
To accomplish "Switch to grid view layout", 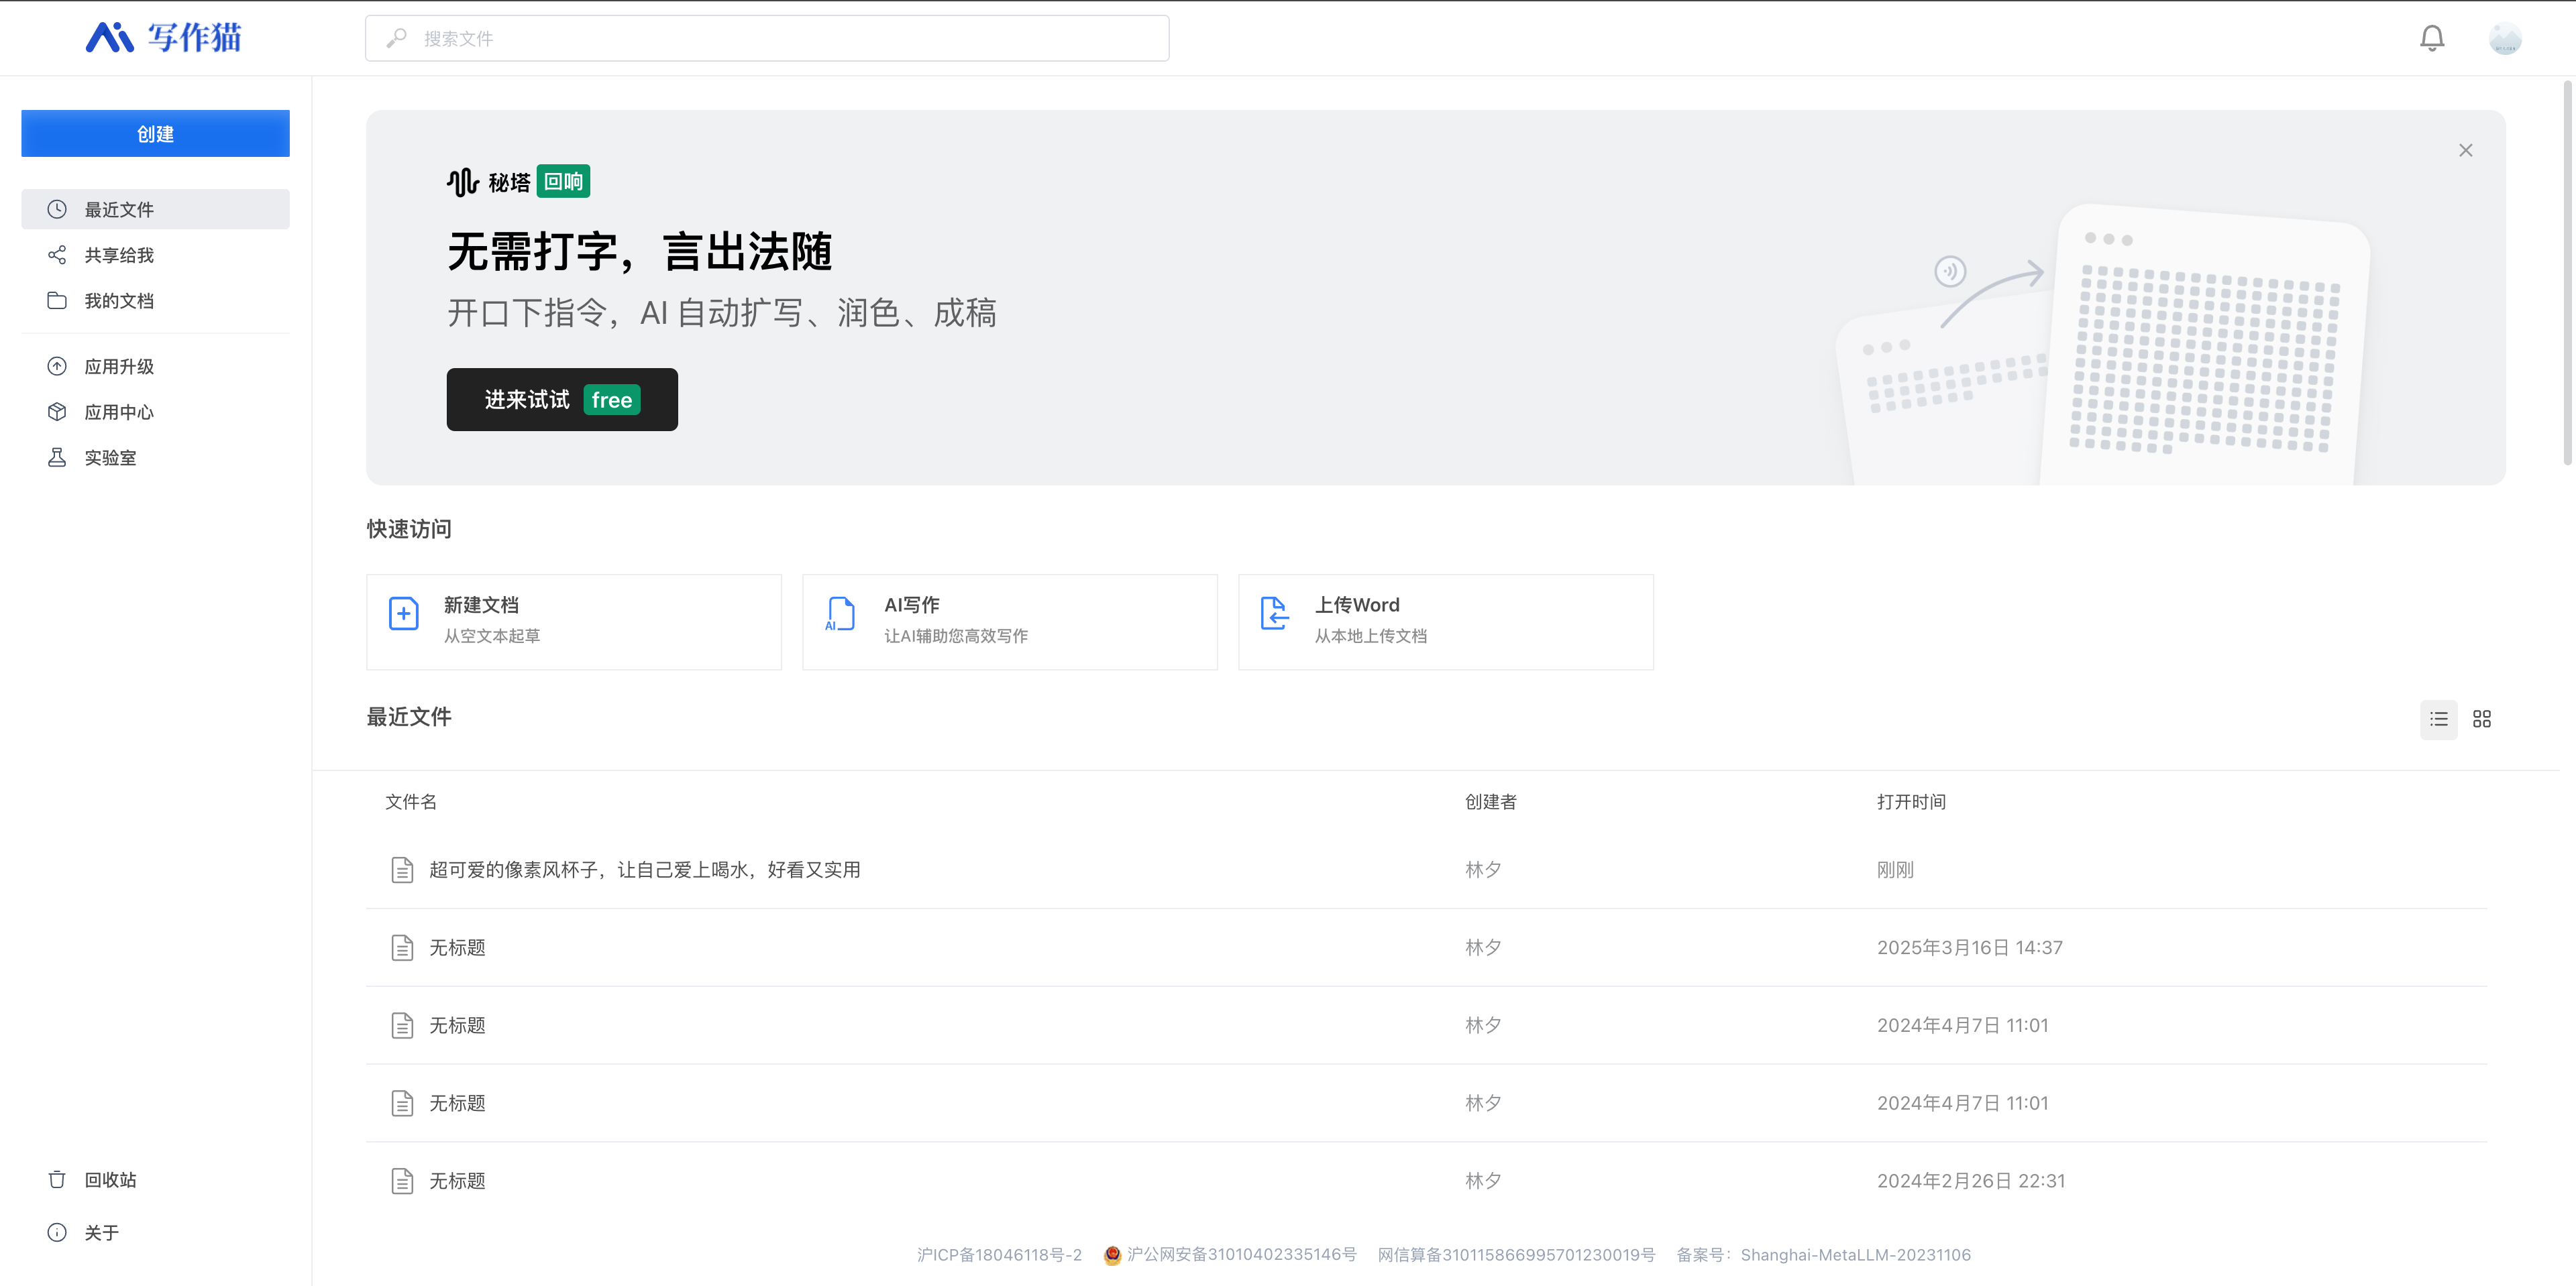I will pyautogui.click(x=2481, y=719).
